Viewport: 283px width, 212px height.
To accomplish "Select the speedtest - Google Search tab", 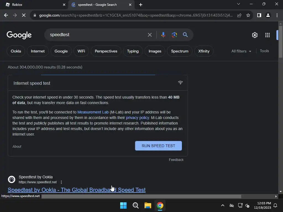I will pyautogui.click(x=101, y=5).
